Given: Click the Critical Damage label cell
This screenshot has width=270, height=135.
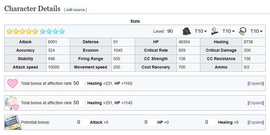Looking at the screenshot, I should tap(221, 51).
